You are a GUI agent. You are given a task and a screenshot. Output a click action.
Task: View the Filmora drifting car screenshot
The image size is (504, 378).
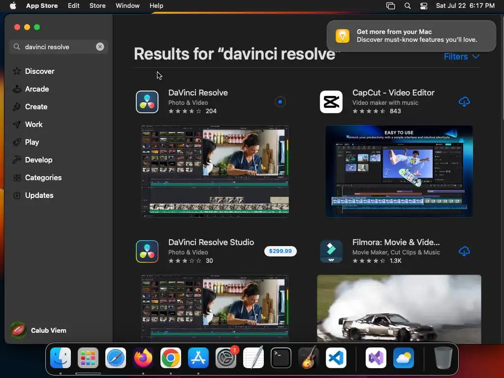pos(399,309)
